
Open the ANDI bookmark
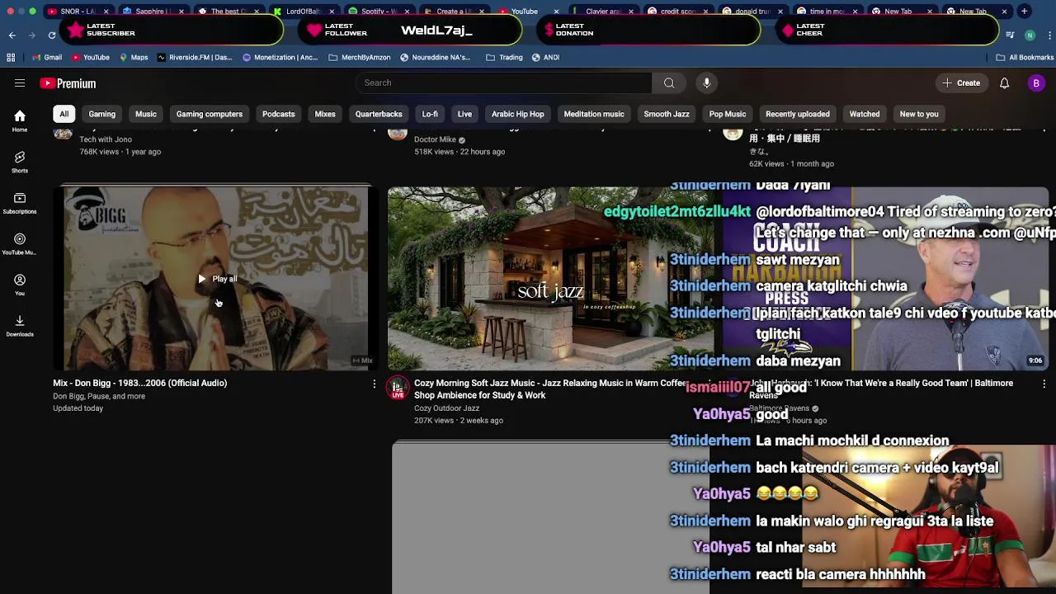[x=546, y=57]
